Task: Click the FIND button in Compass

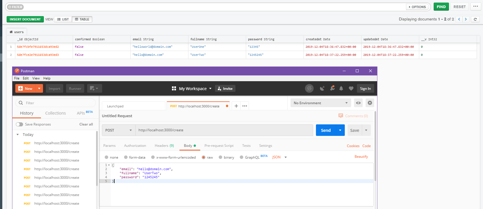Action: click(x=441, y=7)
